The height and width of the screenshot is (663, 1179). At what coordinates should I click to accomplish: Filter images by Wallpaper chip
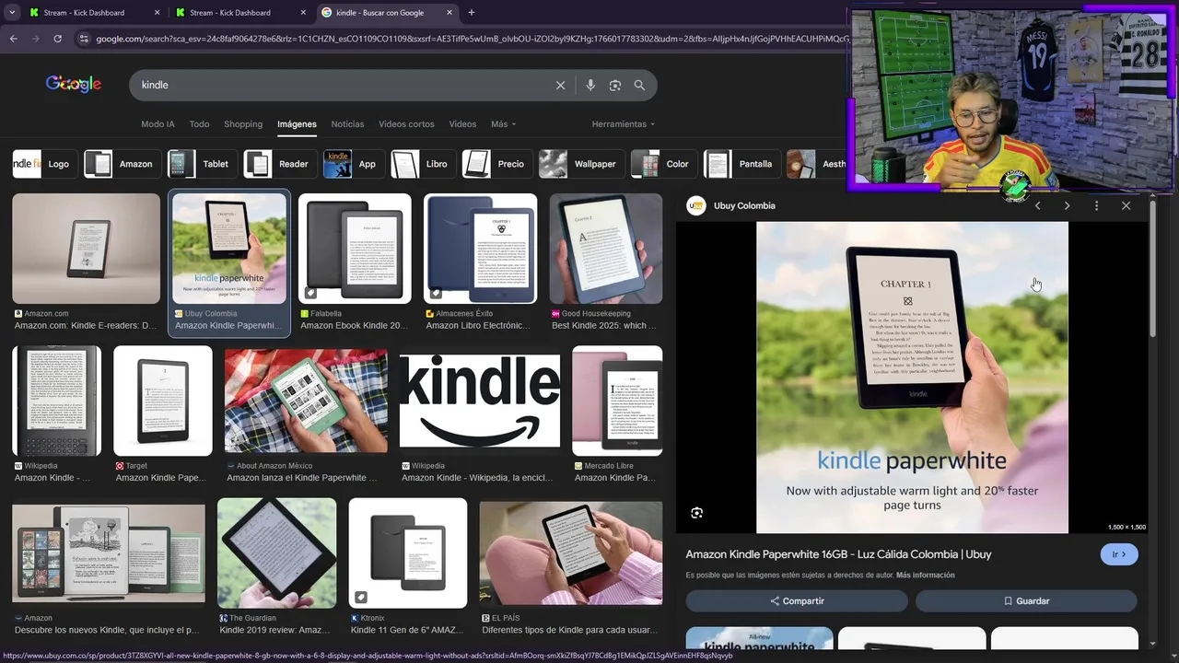pyautogui.click(x=581, y=164)
